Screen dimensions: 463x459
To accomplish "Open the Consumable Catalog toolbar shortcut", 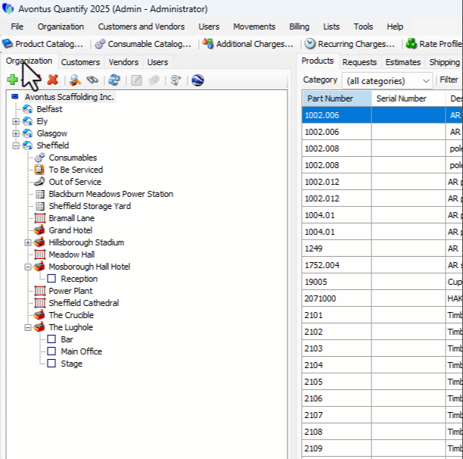I will point(143,44).
